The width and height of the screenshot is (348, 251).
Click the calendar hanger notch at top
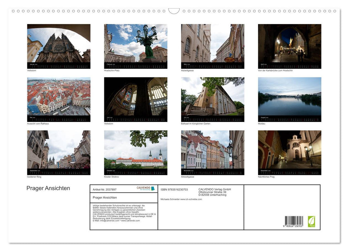tap(174, 11)
